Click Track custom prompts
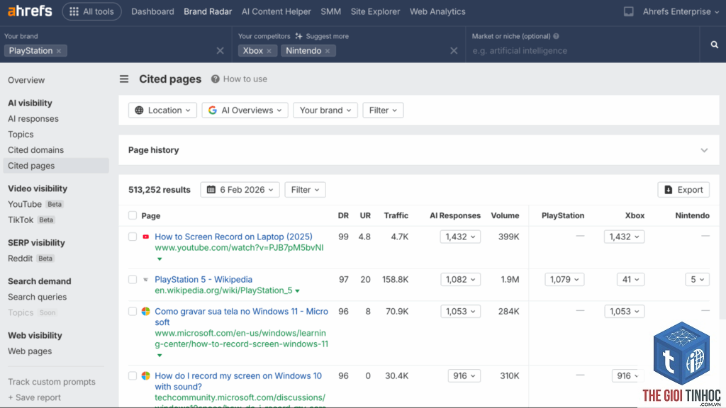Viewport: 726px width, 408px height. (51, 382)
